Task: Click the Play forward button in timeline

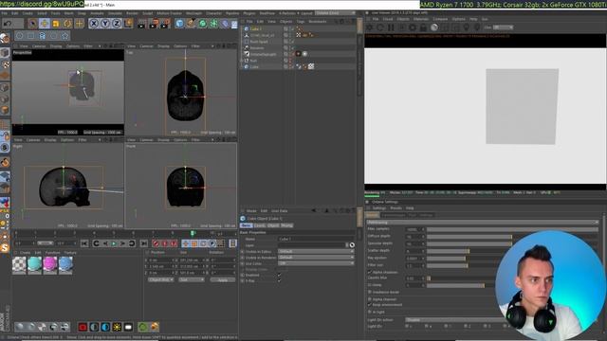Action: pos(114,243)
